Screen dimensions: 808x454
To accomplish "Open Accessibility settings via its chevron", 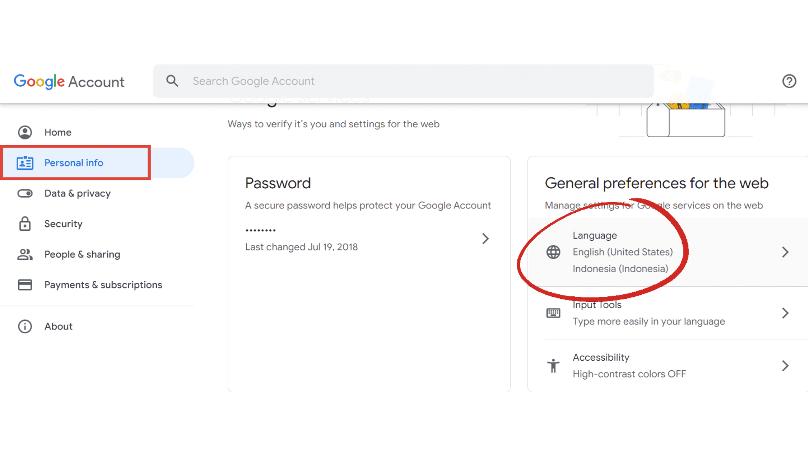I will click(785, 366).
